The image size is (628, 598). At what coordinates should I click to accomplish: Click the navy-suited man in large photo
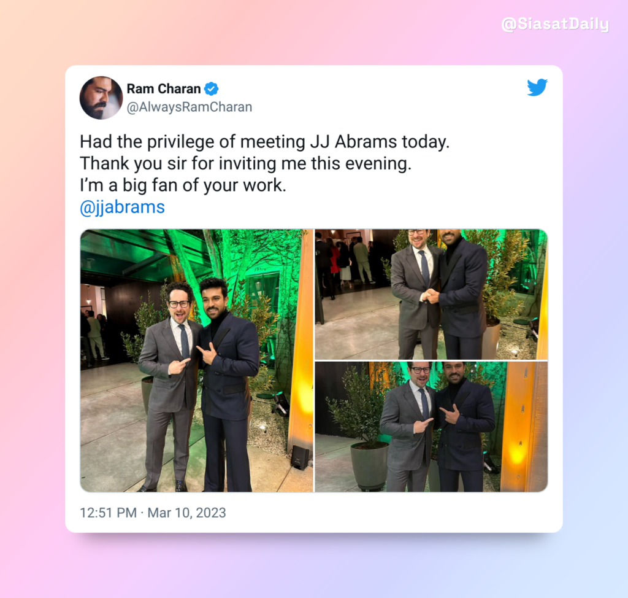227,383
